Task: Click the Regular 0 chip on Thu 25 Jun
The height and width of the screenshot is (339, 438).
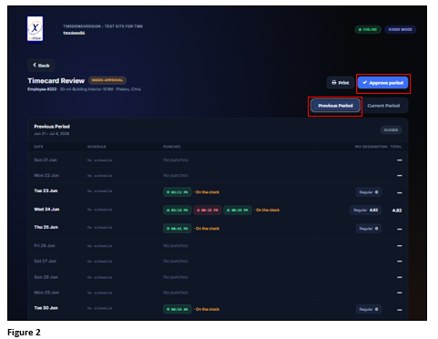Action: pyautogui.click(x=369, y=229)
